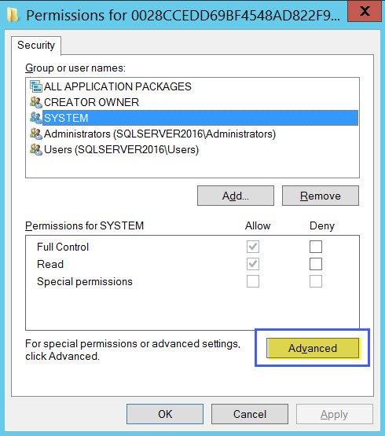Remove the selected user or group
The width and height of the screenshot is (385, 436).
(321, 196)
